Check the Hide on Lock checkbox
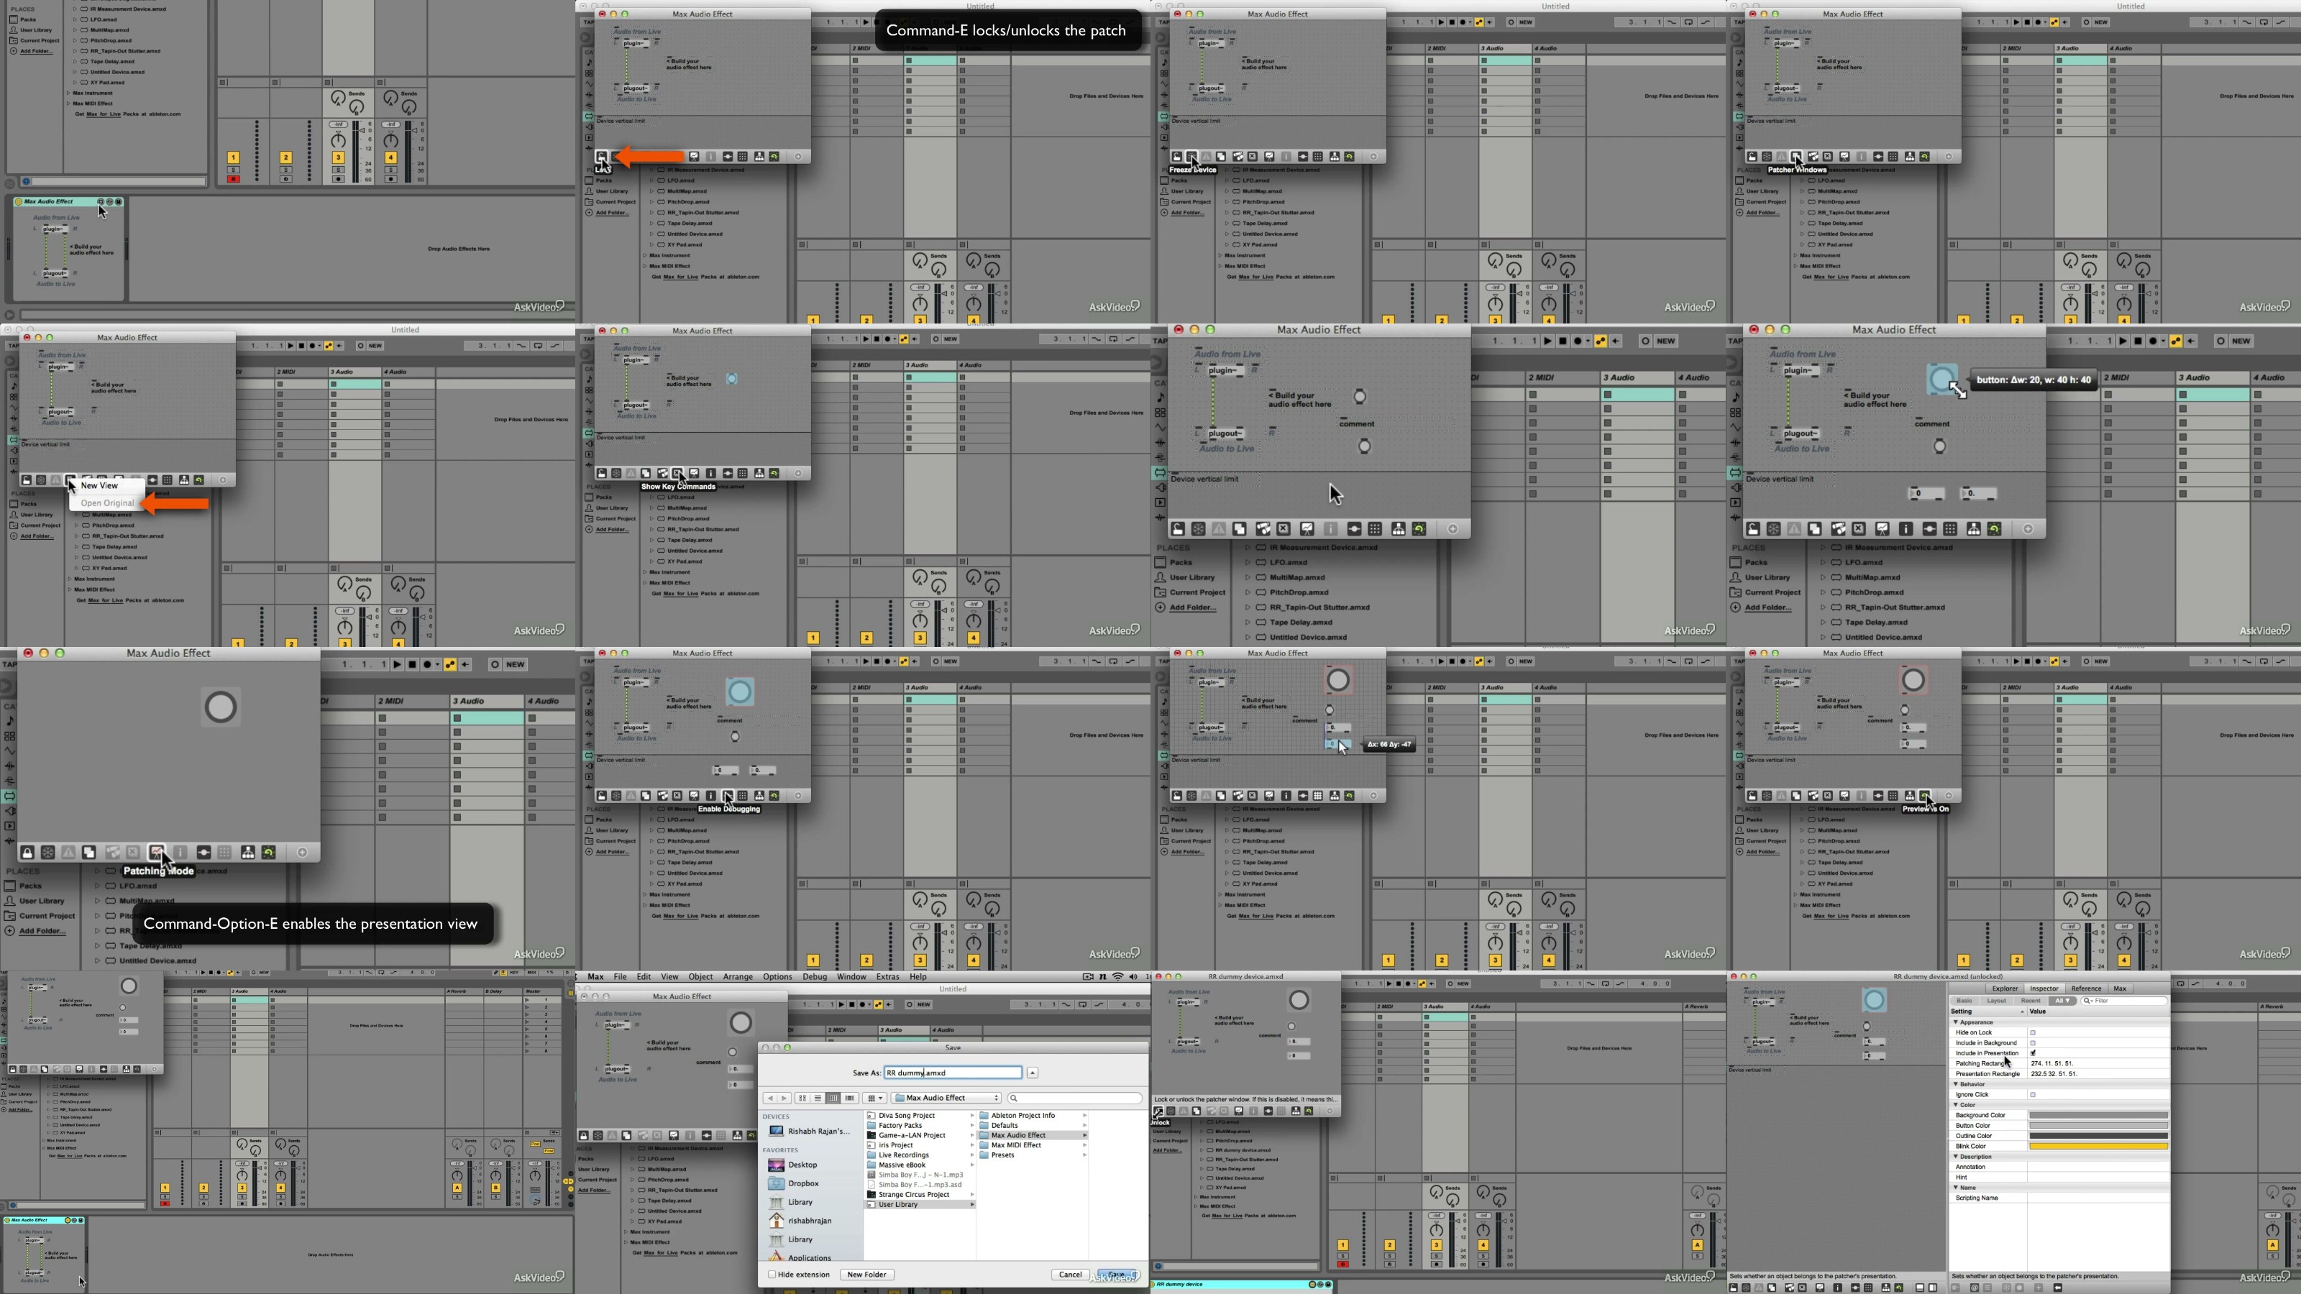Viewport: 2301px width, 1294px height. pyautogui.click(x=2033, y=1032)
